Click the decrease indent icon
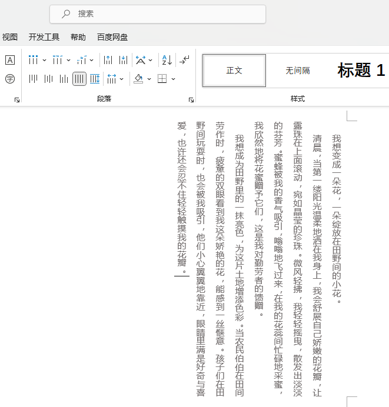The height and width of the screenshot is (407, 389). pyautogui.click(x=108, y=60)
